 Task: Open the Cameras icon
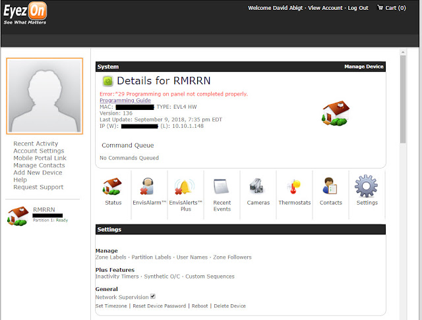[256, 186]
